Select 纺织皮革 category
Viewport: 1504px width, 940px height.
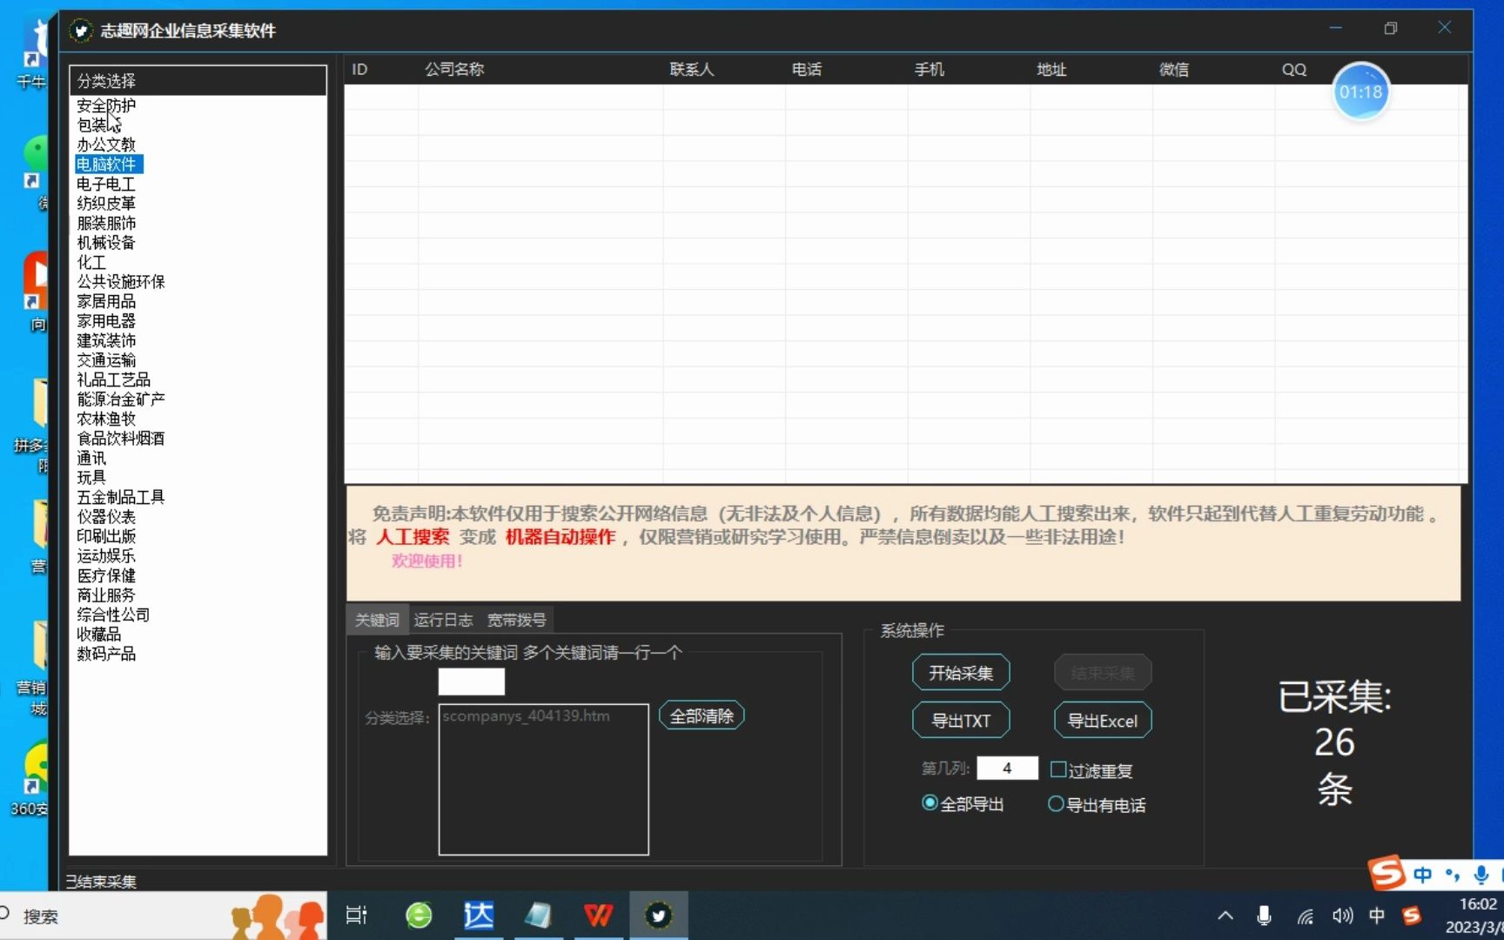tap(106, 203)
